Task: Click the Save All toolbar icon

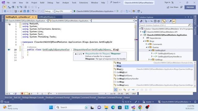Action: tap(28, 11)
